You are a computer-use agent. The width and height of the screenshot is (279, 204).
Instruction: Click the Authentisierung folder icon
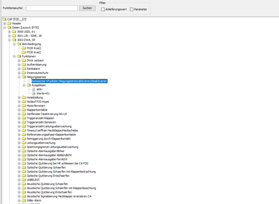pyautogui.click(x=23, y=64)
